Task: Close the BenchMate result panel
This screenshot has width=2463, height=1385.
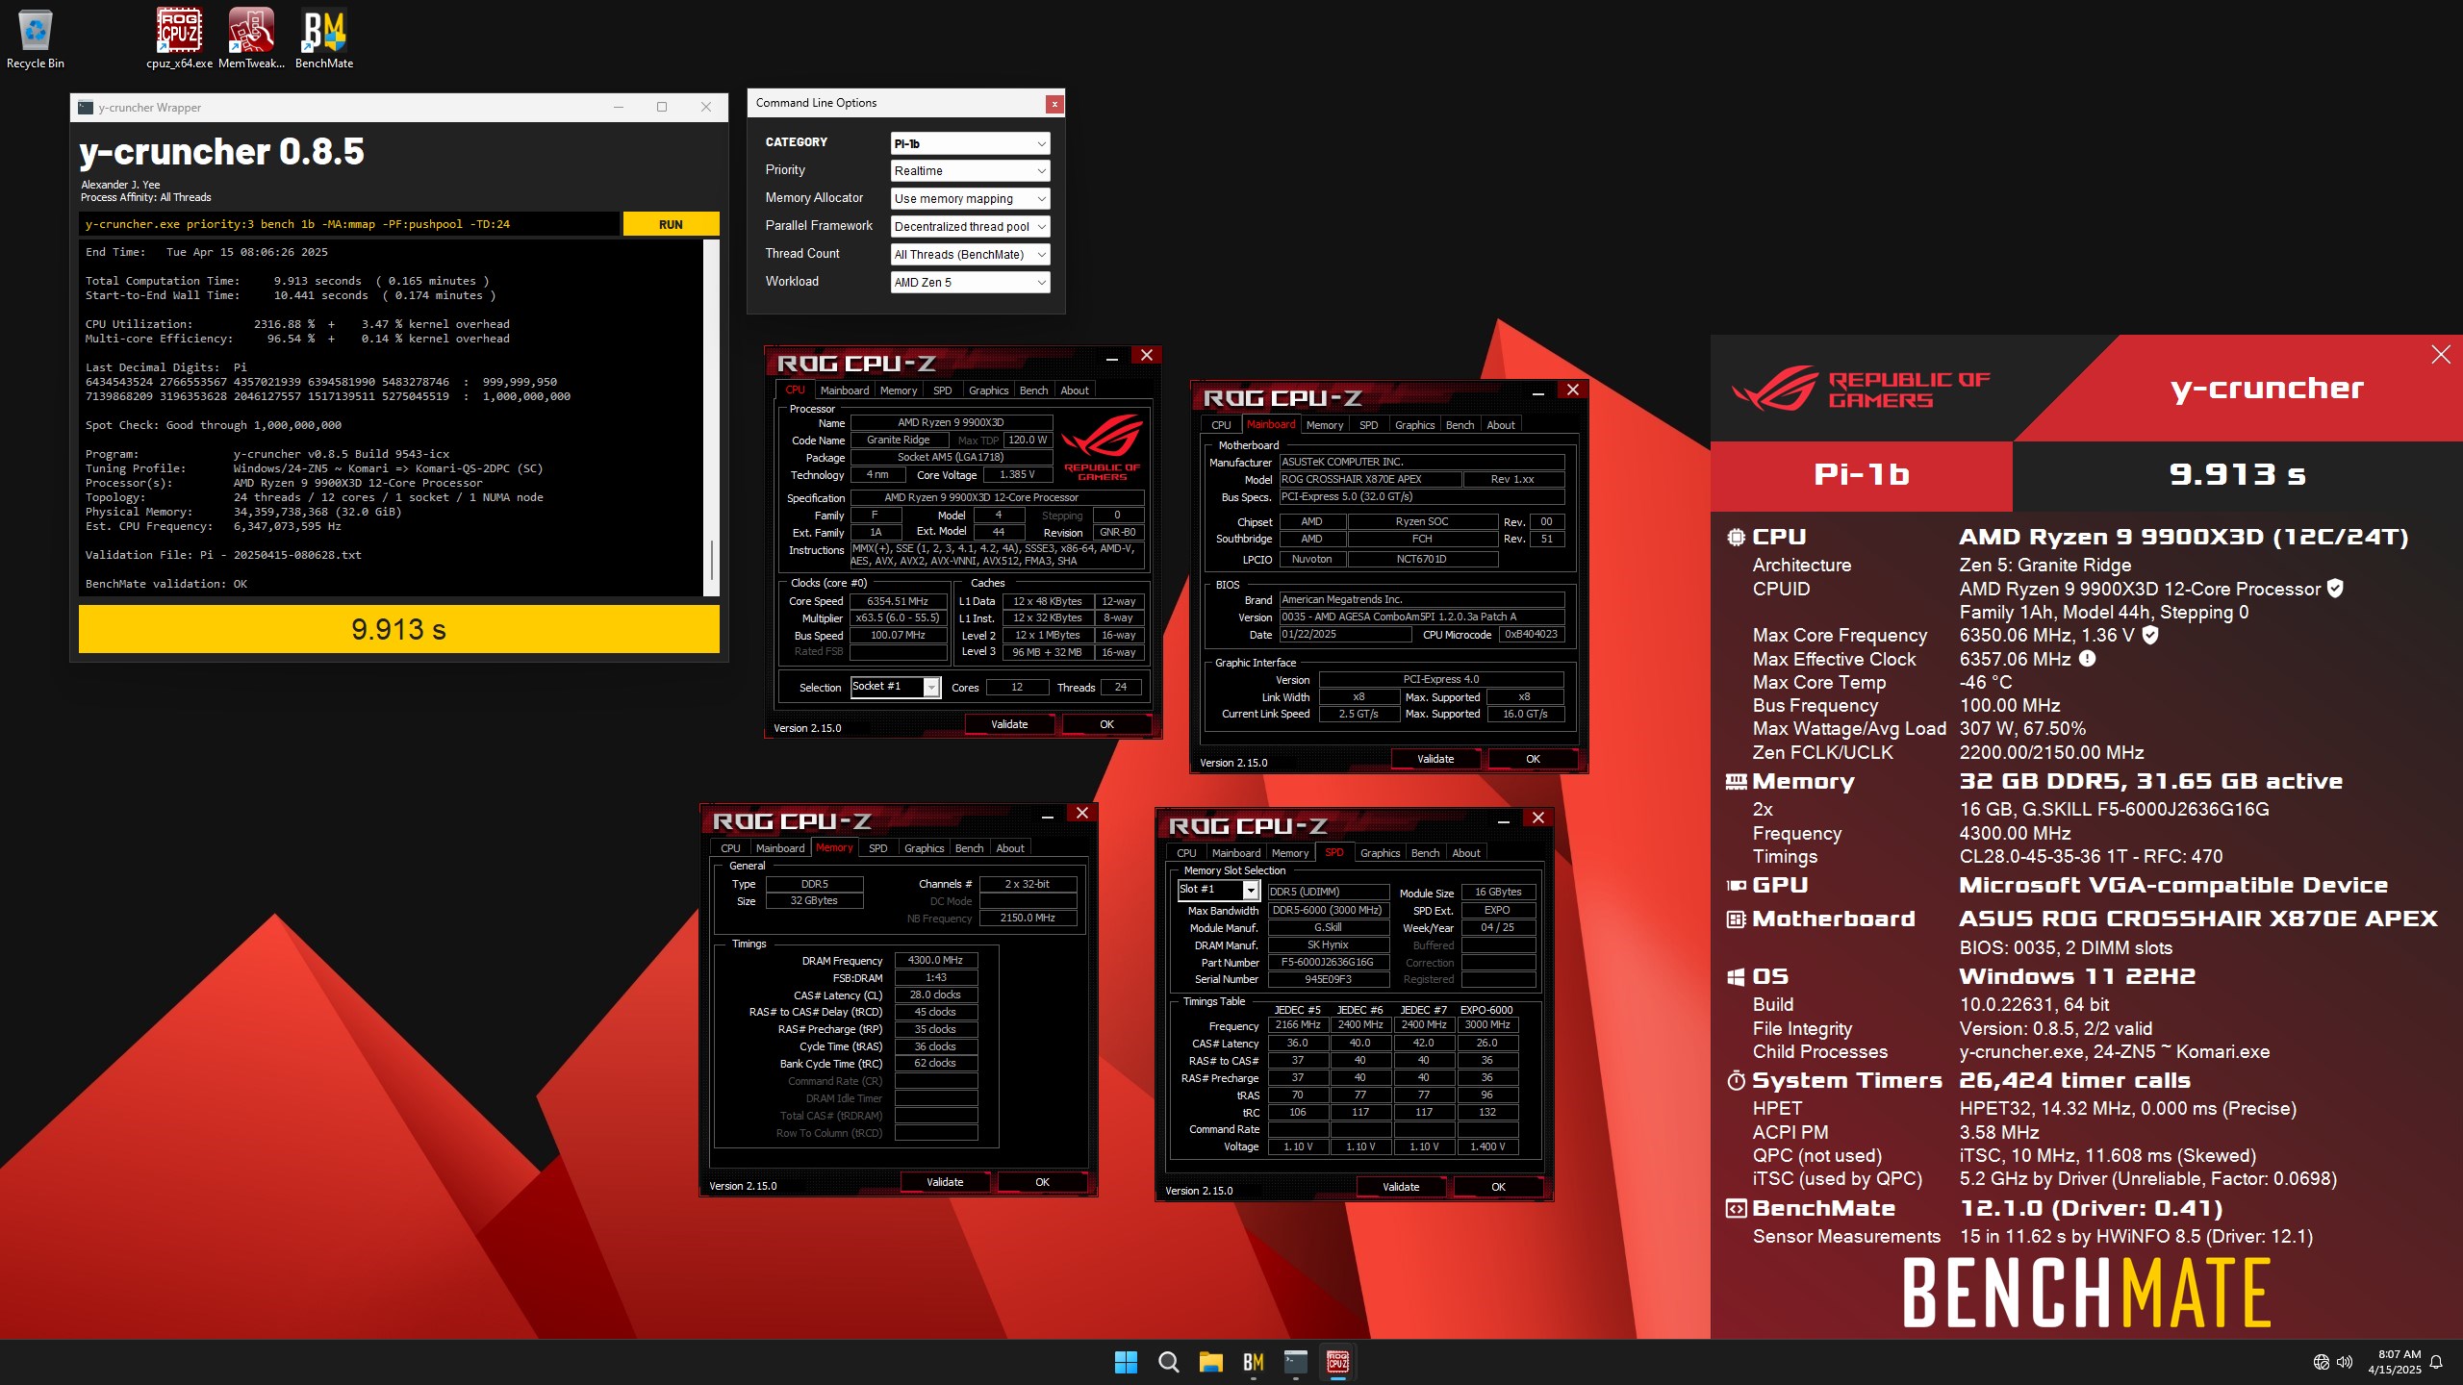Action: pyautogui.click(x=2441, y=355)
